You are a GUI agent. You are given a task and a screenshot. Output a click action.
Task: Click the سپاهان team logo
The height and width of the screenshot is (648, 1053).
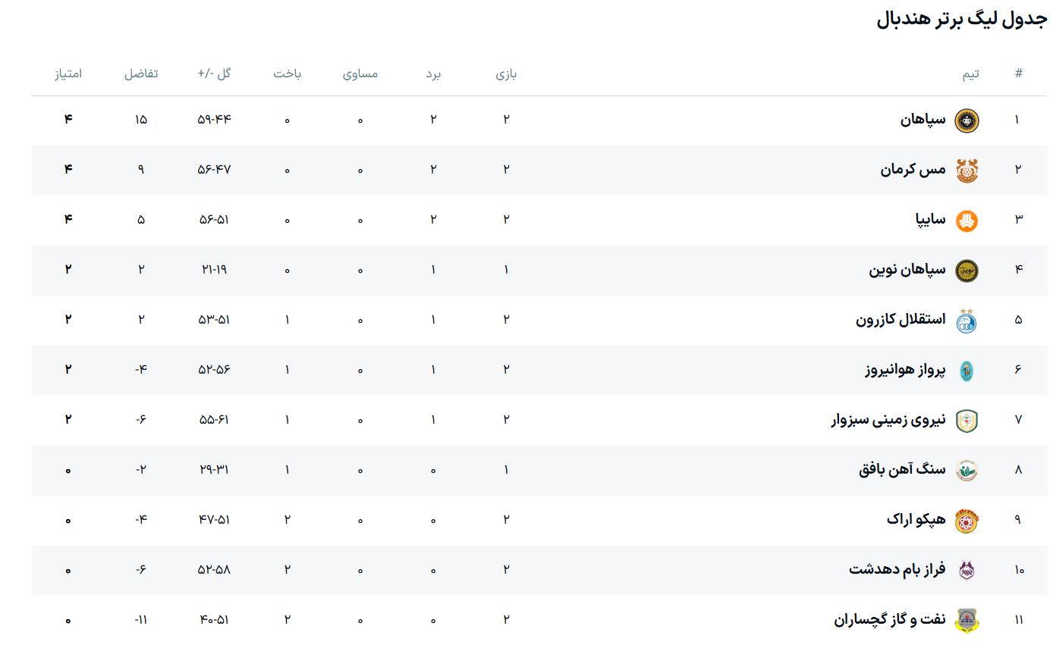point(966,120)
